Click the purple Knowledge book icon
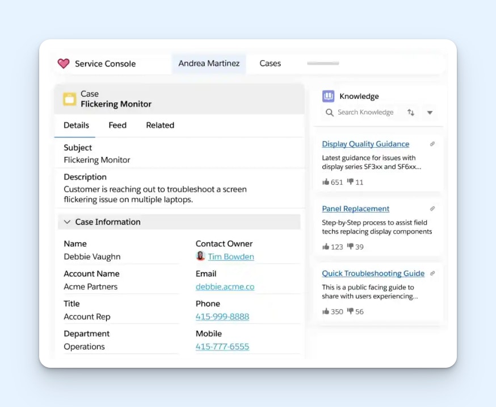Screen dimensions: 496x407 328,97
